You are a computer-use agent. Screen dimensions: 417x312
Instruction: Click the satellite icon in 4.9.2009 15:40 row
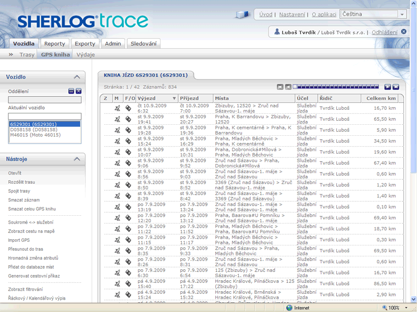[117, 283]
